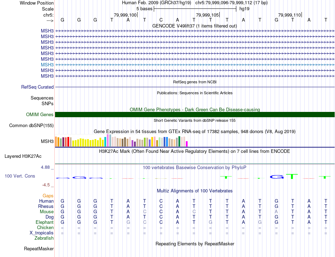Click the tall blue G in PhyloP conservation track
335x257 pixels.
[276, 177]
